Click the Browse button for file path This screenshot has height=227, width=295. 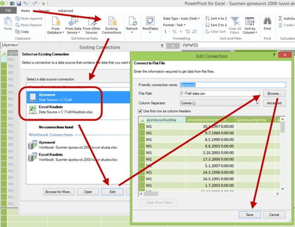tap(274, 93)
